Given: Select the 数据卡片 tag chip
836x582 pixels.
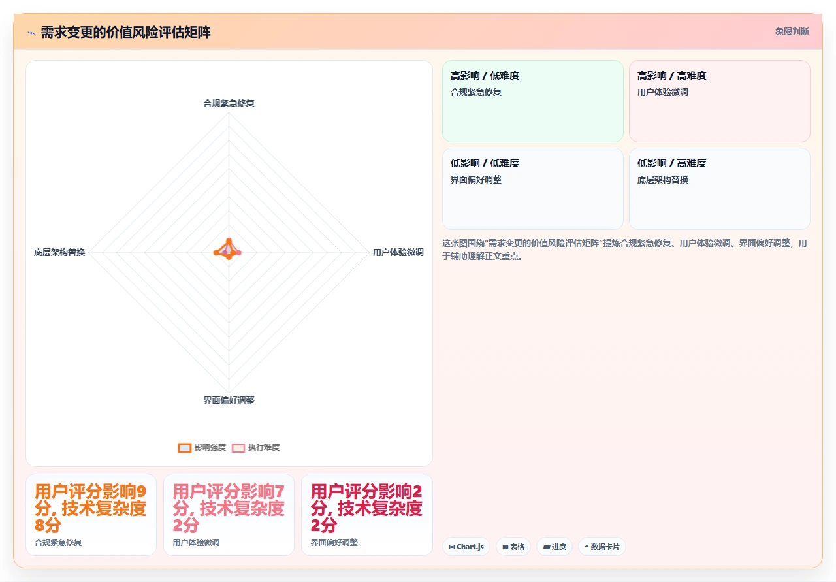Looking at the screenshot, I should pos(602,547).
